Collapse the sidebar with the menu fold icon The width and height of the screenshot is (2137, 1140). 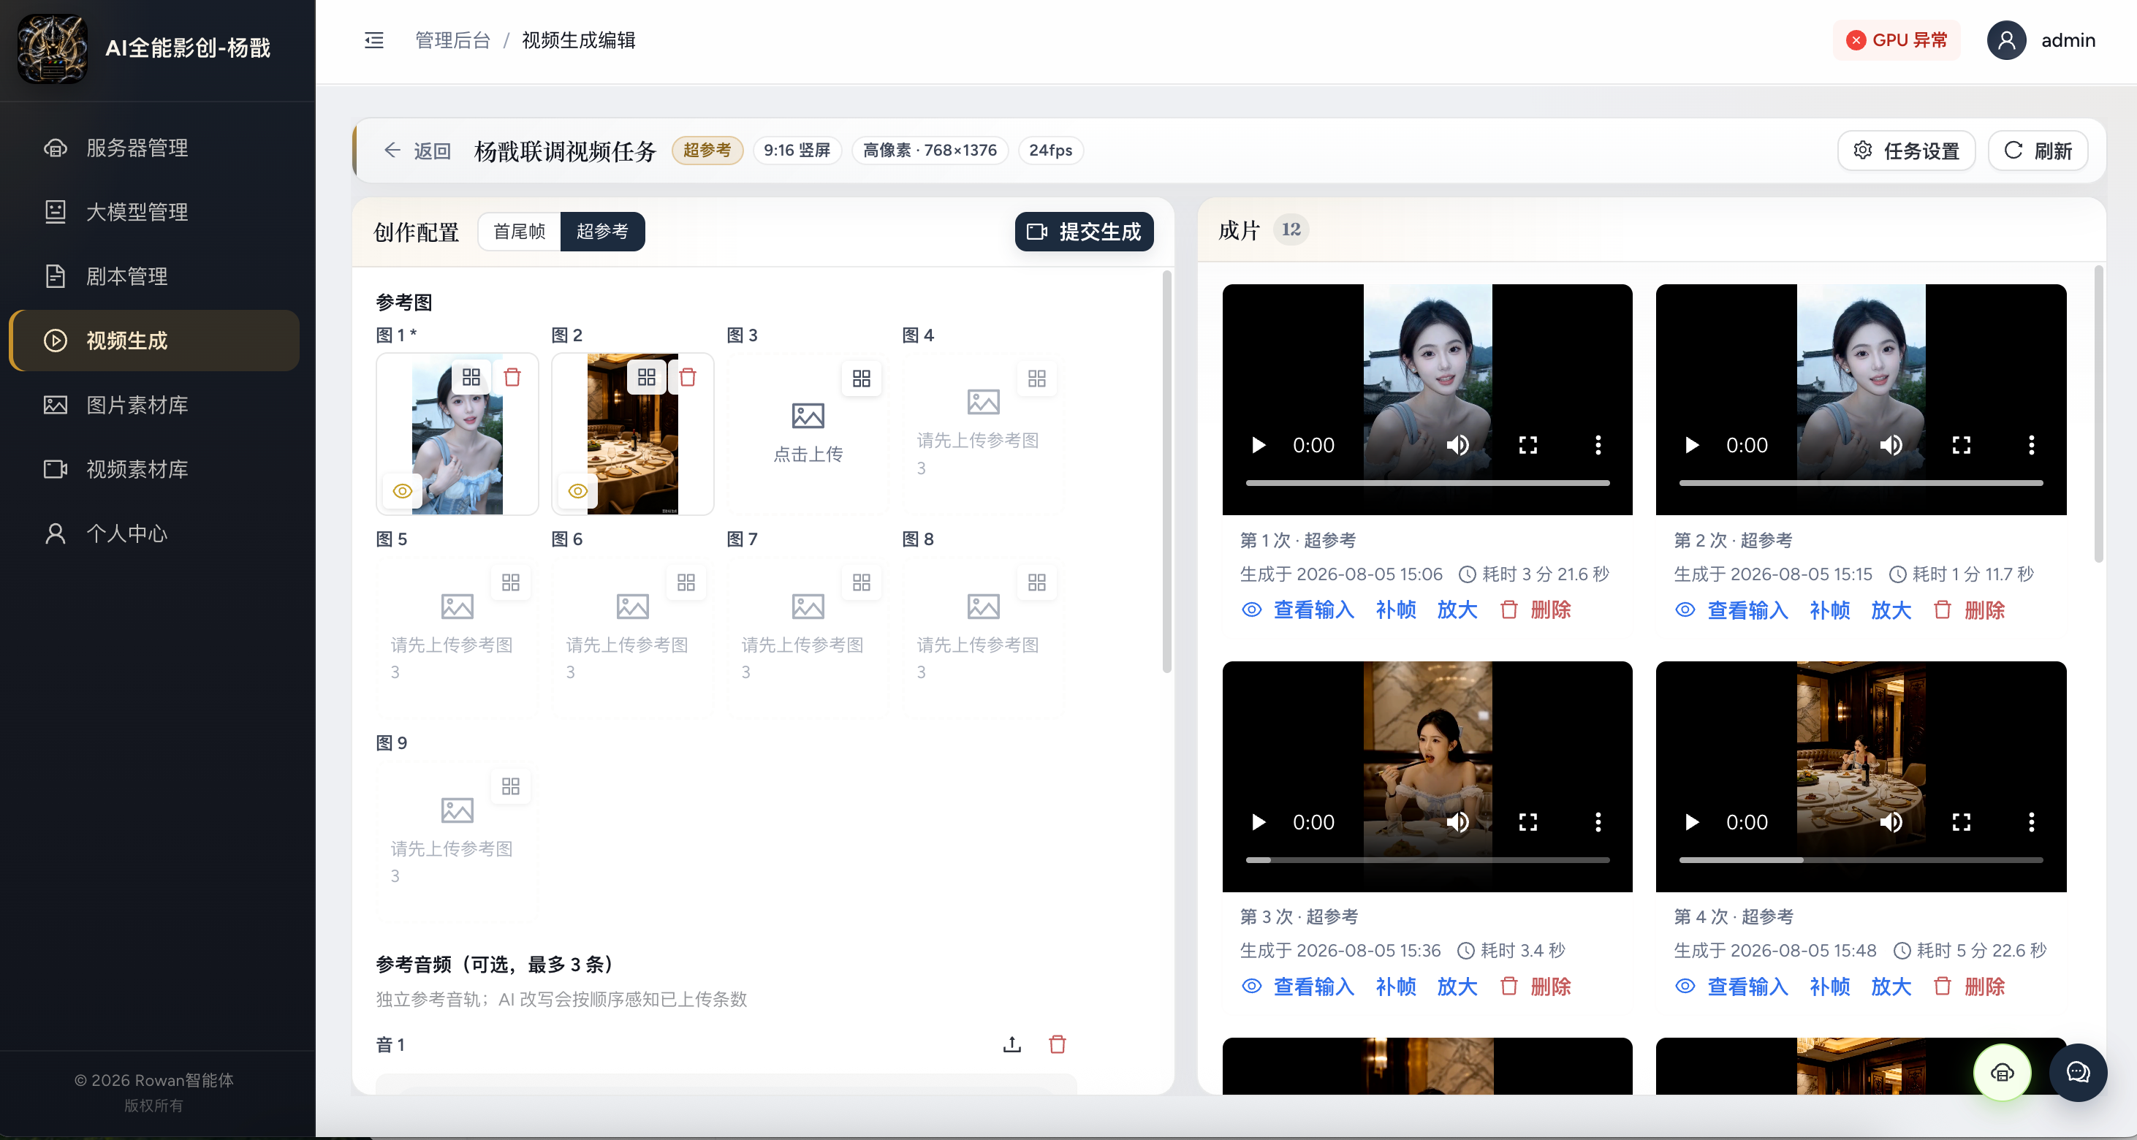[x=374, y=39]
